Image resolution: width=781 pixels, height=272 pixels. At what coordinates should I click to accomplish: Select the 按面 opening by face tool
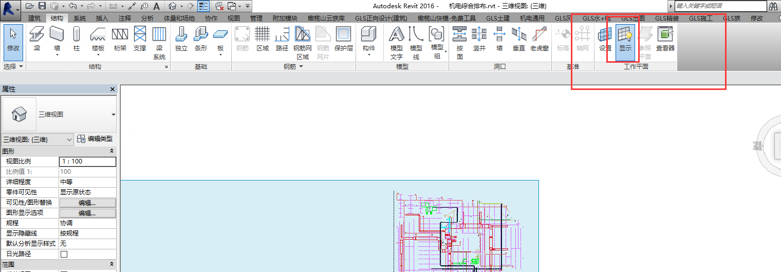[459, 43]
